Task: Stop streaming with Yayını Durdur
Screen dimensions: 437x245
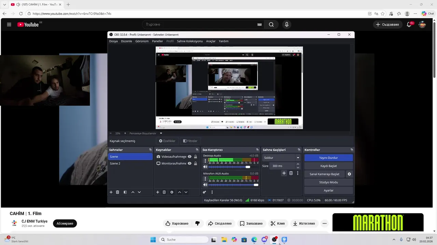Action: 328,158
